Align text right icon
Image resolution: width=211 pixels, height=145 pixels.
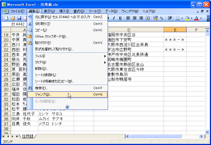141,18
